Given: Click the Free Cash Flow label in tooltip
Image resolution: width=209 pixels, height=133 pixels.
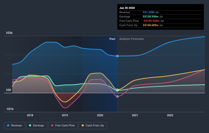Looking at the screenshot, I should (x=129, y=21).
